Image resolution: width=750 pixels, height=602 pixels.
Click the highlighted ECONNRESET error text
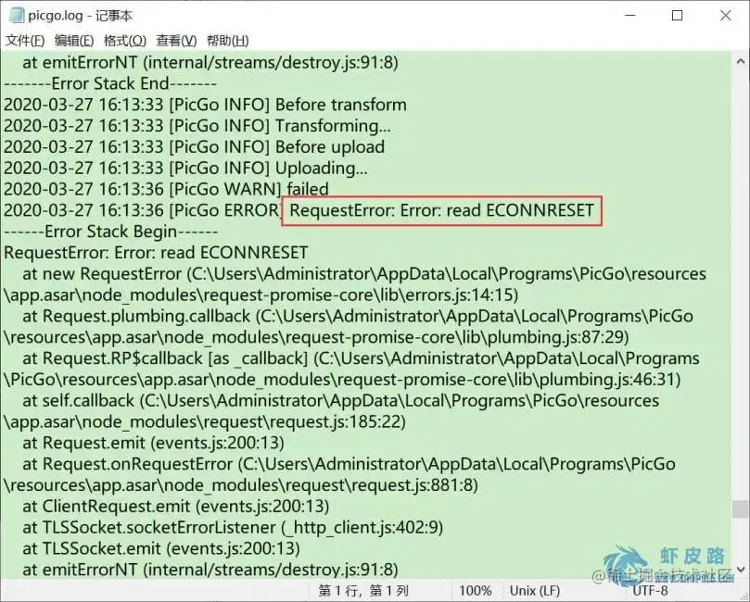[x=442, y=210]
